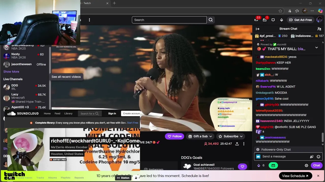Open notifications inbox with 1 badge
The image size is (325, 182).
click(265, 20)
